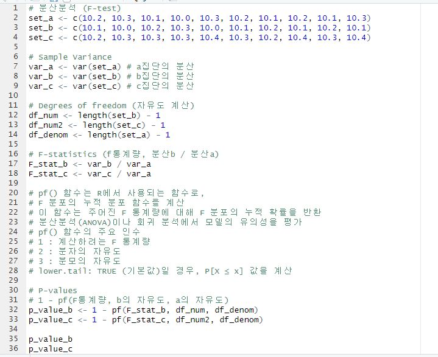The width and height of the screenshot is (438, 357).
Task: Click the 'df_num2 <- length(set_c) - 1' line
Action: click(x=97, y=125)
